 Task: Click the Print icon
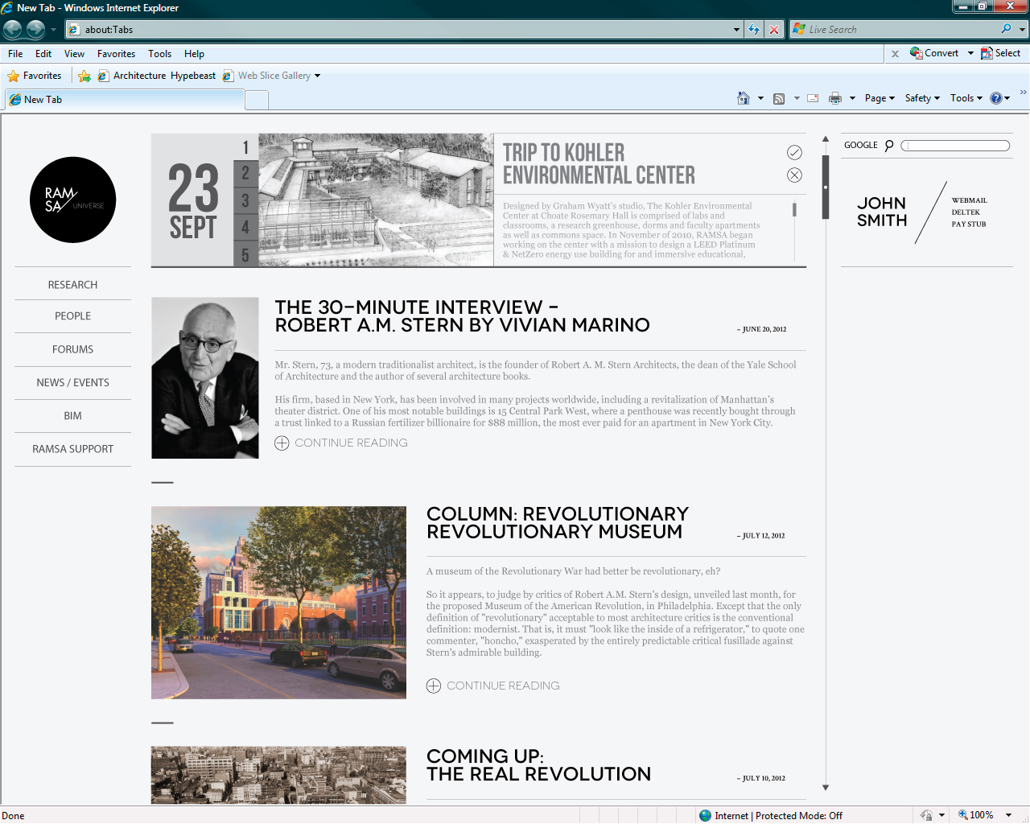click(835, 98)
